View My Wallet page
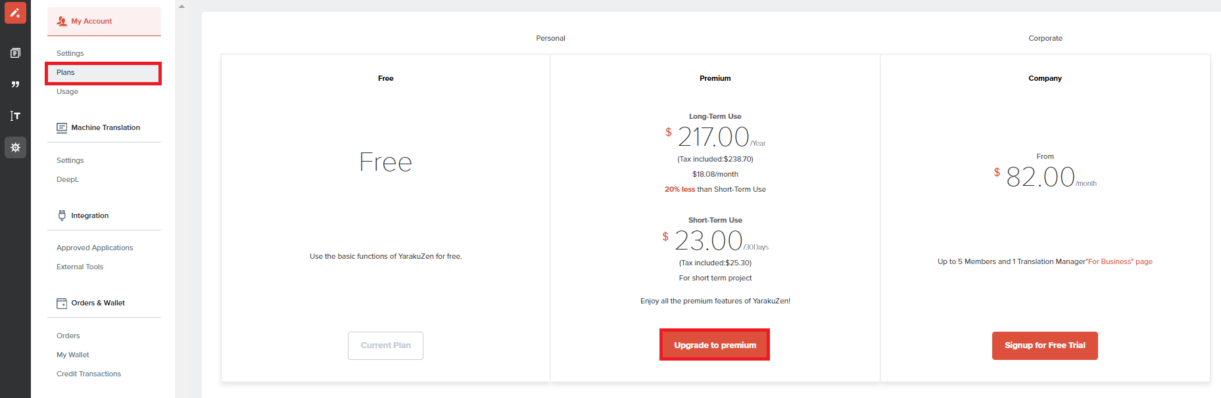 (73, 355)
